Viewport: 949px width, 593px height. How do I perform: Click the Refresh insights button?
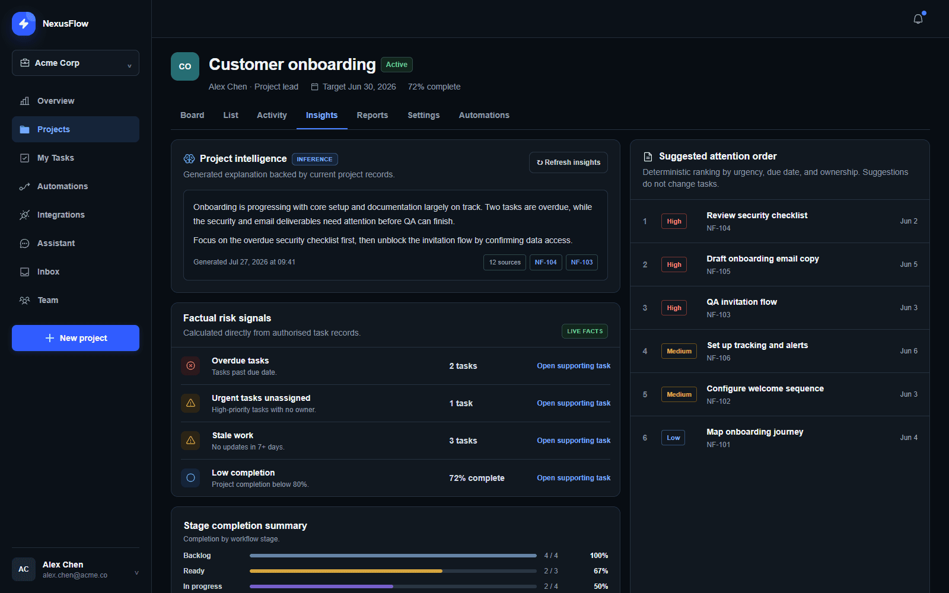(568, 162)
